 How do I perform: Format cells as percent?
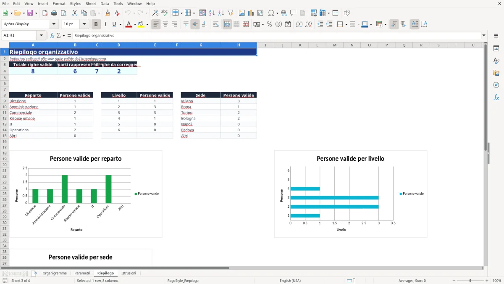click(269, 24)
